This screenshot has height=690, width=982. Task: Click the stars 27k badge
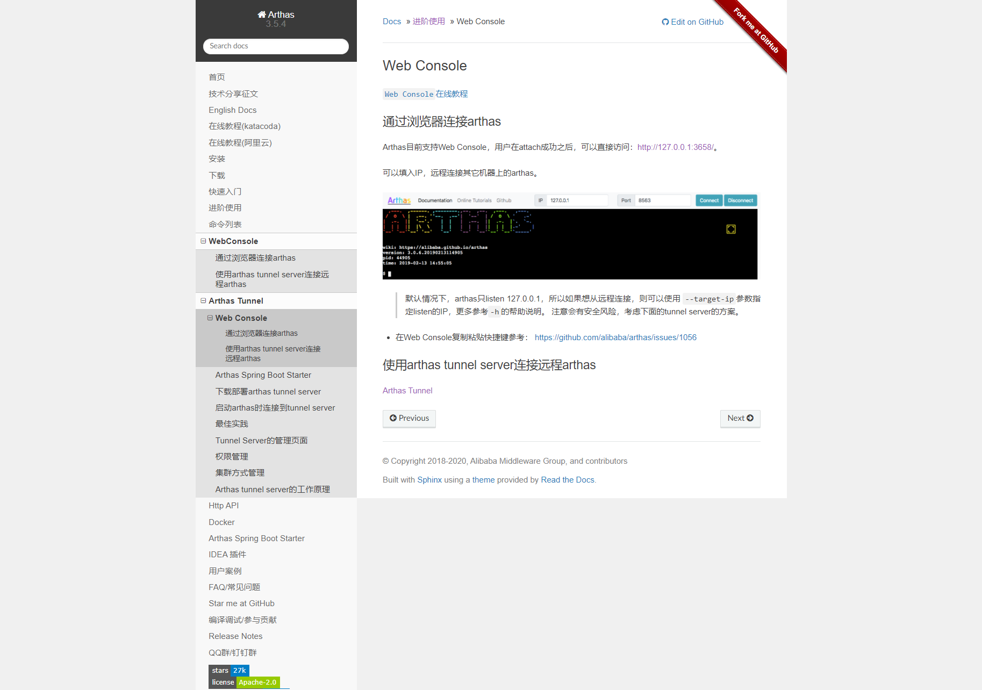tap(229, 670)
